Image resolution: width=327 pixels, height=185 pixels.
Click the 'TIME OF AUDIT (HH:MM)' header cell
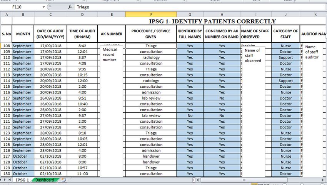[x=82, y=34]
